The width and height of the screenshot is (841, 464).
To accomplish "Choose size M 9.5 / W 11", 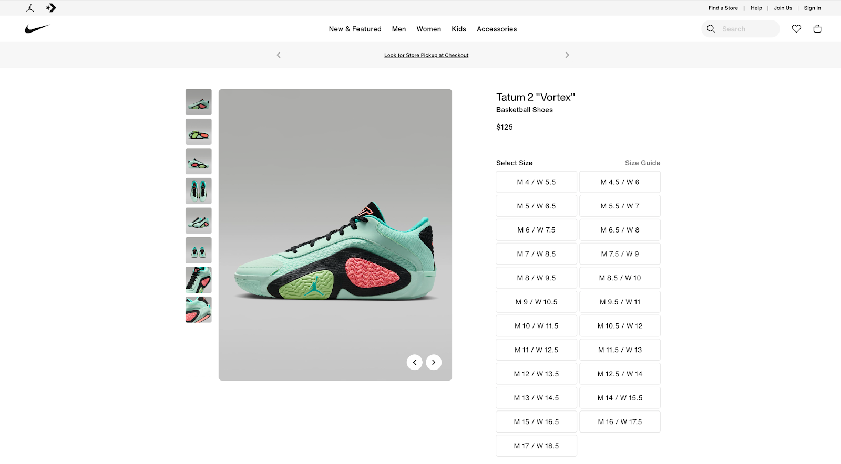I will click(620, 302).
